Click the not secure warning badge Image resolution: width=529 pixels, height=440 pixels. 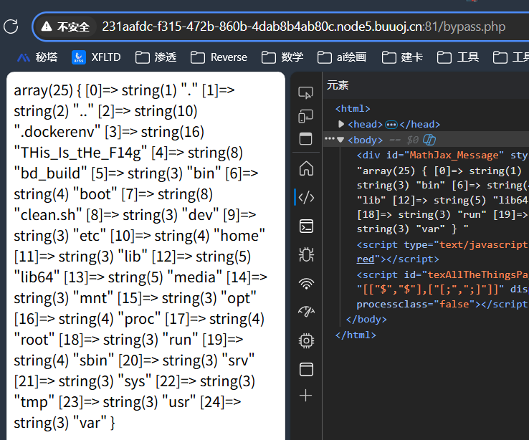click(65, 27)
